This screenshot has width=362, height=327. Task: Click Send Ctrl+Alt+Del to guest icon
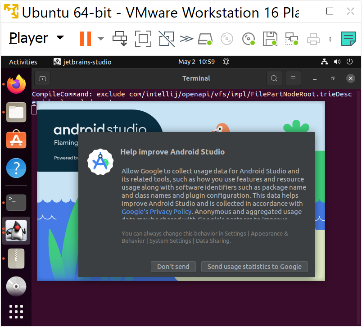120,39
